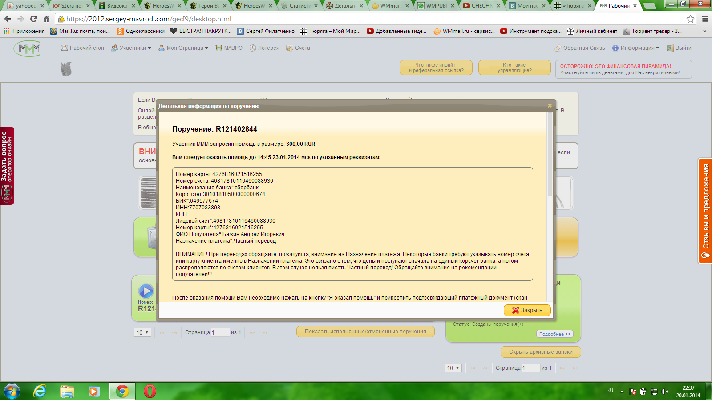Switch to CHECHN browser tab
The height and width of the screenshot is (400, 712).
[x=482, y=6]
